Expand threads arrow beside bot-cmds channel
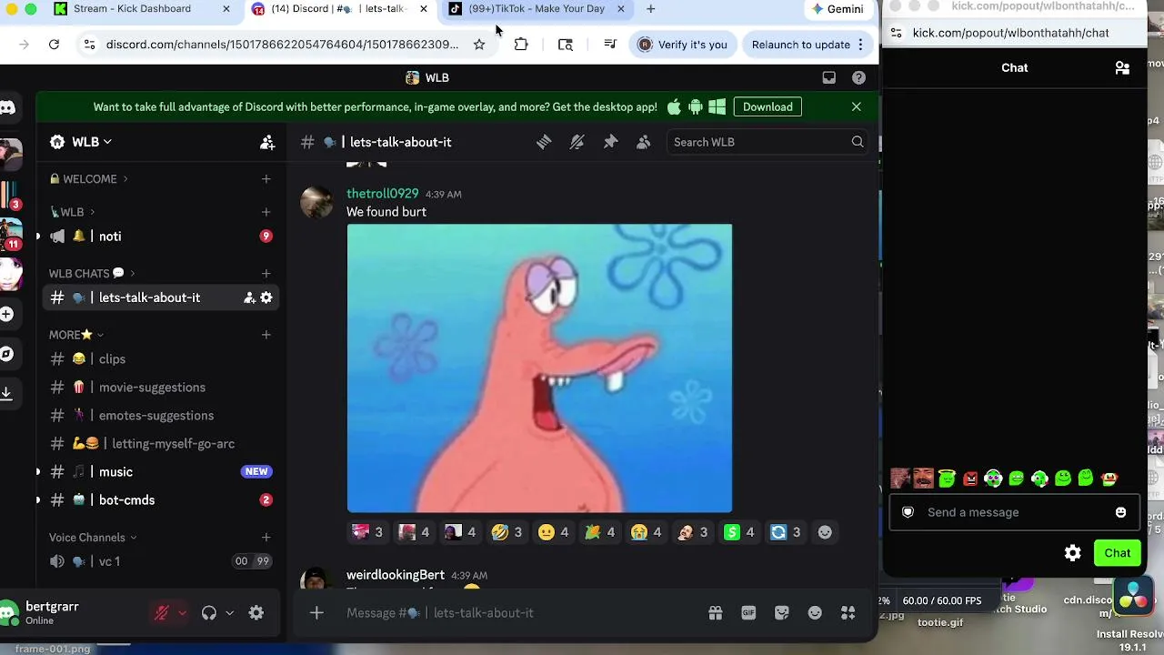This screenshot has width=1164, height=655. [x=38, y=500]
